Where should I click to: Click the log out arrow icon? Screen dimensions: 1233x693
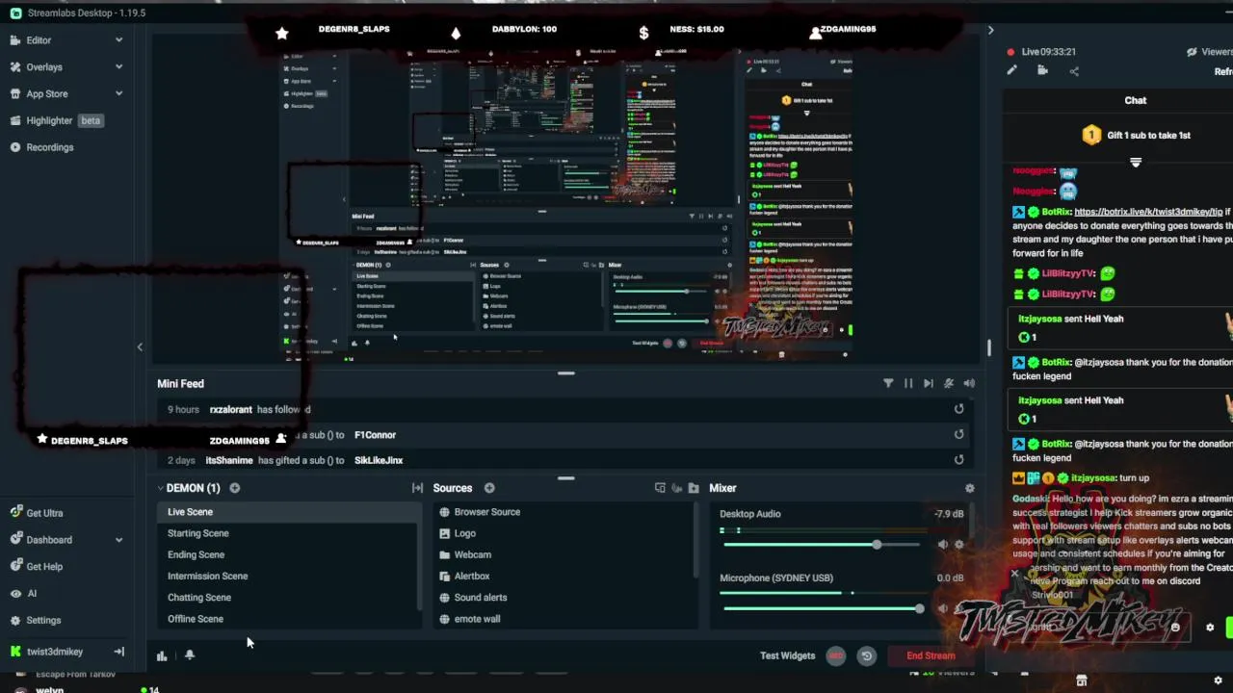(118, 652)
